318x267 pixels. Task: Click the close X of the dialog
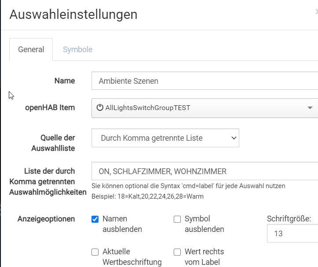[317, 12]
